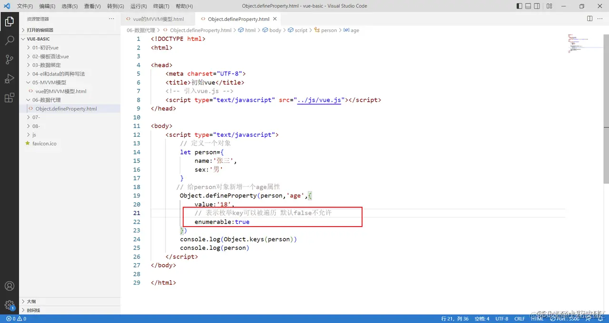Screen dimensions: 609x323
Task: Open Explorer panel more actions ellipsis
Action: pos(111,19)
